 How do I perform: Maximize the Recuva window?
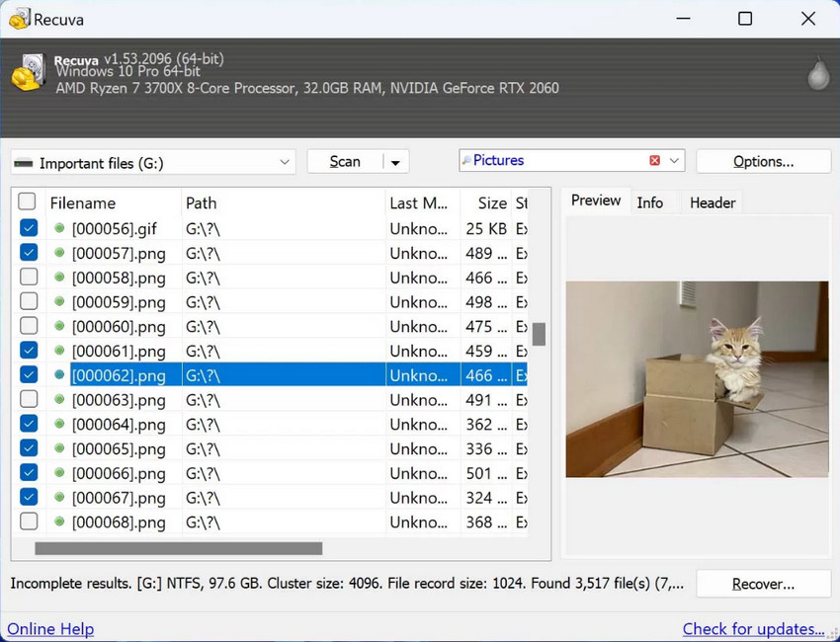pos(745,19)
